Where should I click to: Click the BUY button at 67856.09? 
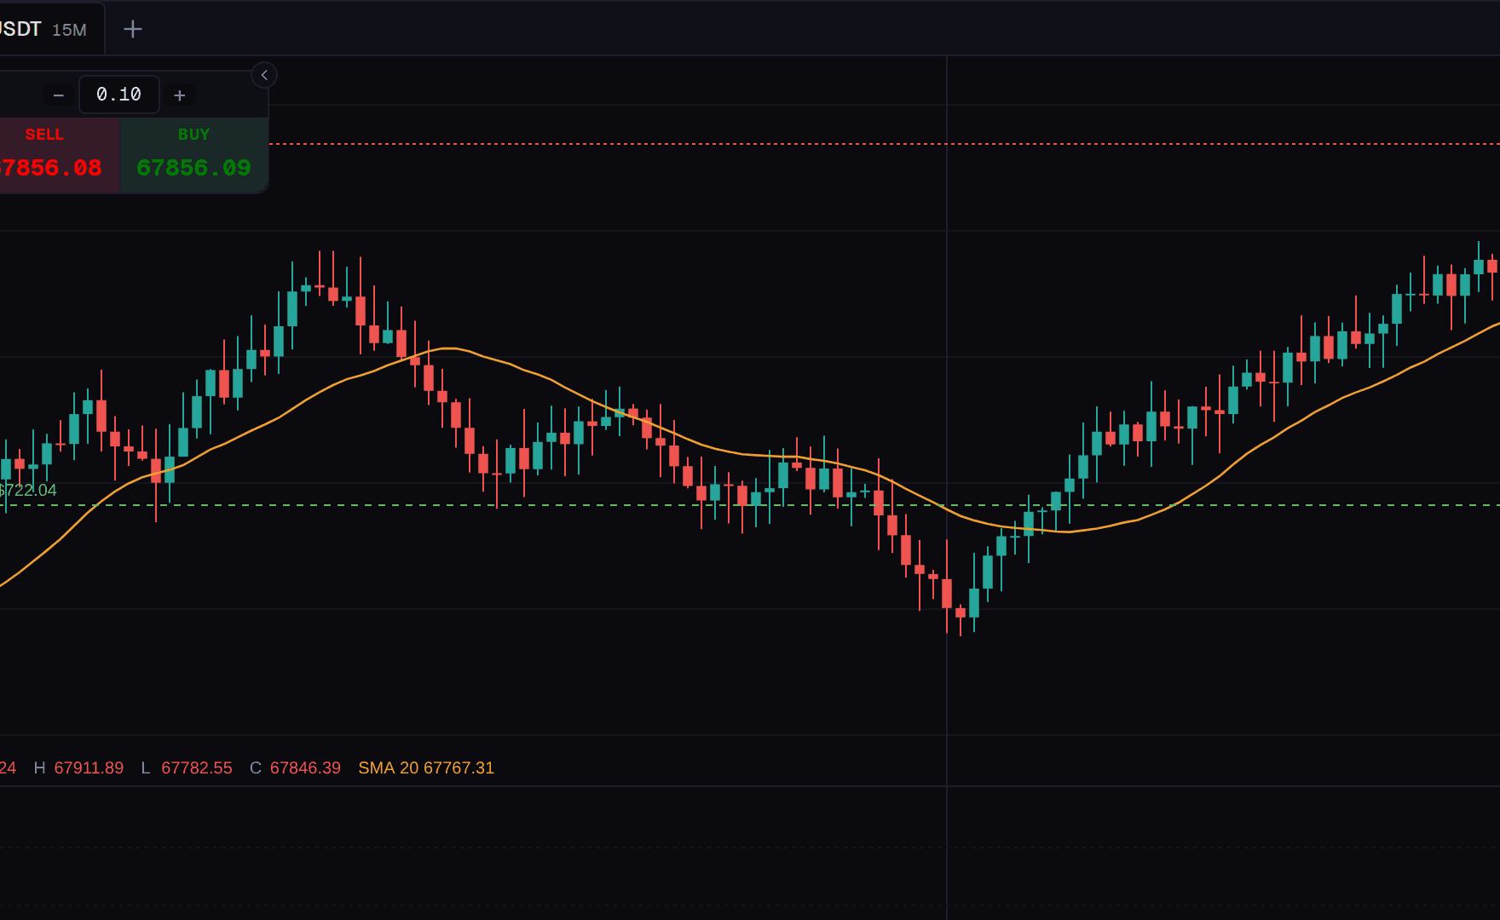pyautogui.click(x=194, y=155)
